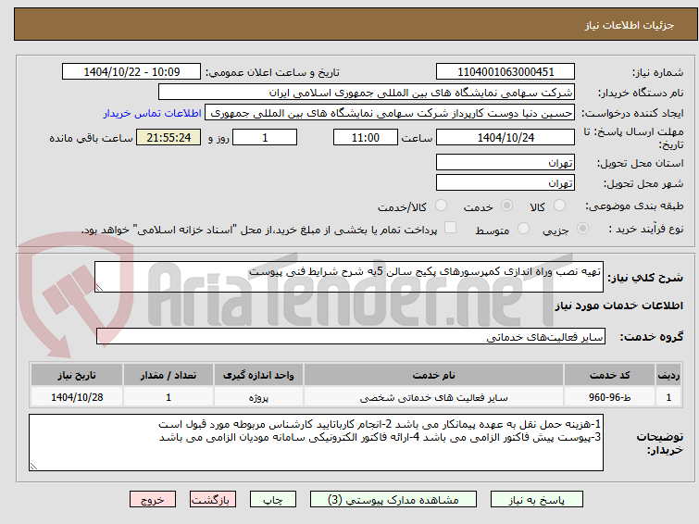Click the واحد اندازه گیری column header
699x524 pixels.
click(258, 375)
